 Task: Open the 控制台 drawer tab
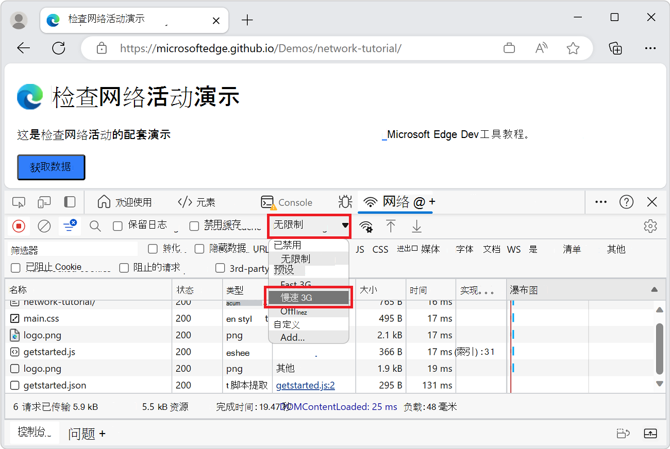coord(35,432)
